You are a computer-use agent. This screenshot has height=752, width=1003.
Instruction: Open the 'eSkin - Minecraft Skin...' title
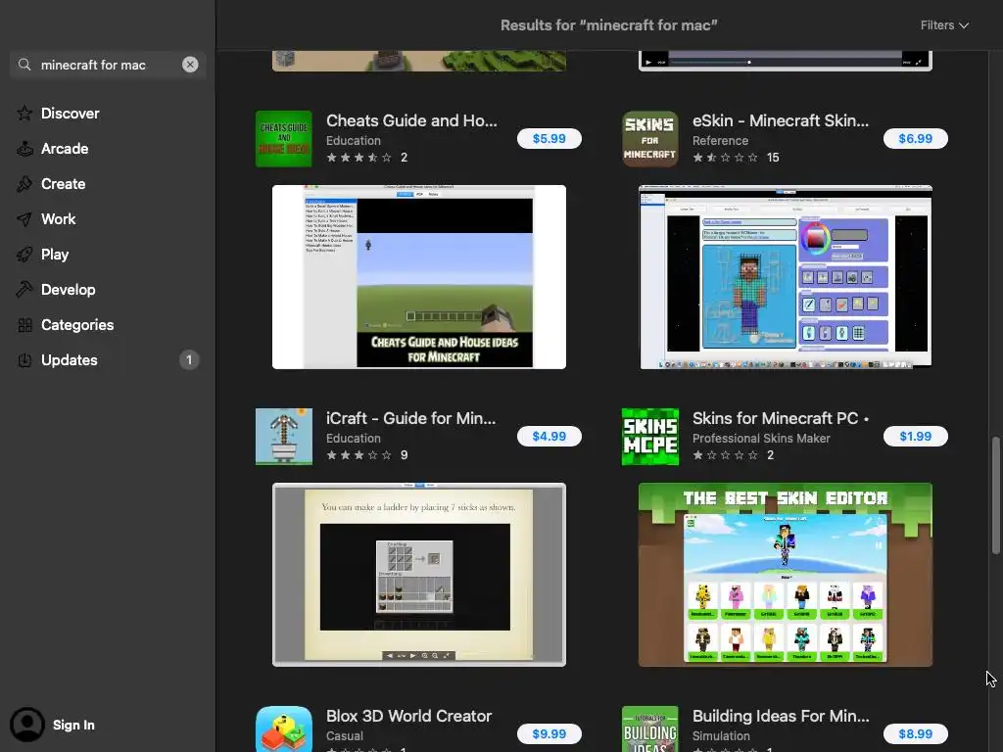781,120
